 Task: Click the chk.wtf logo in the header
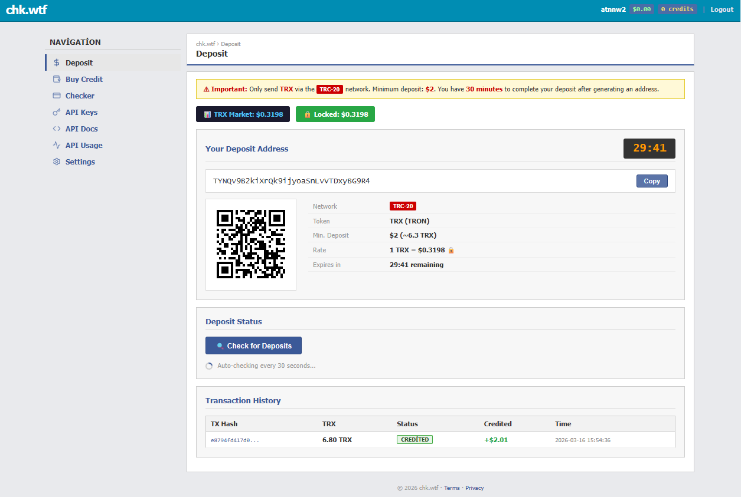point(27,9)
